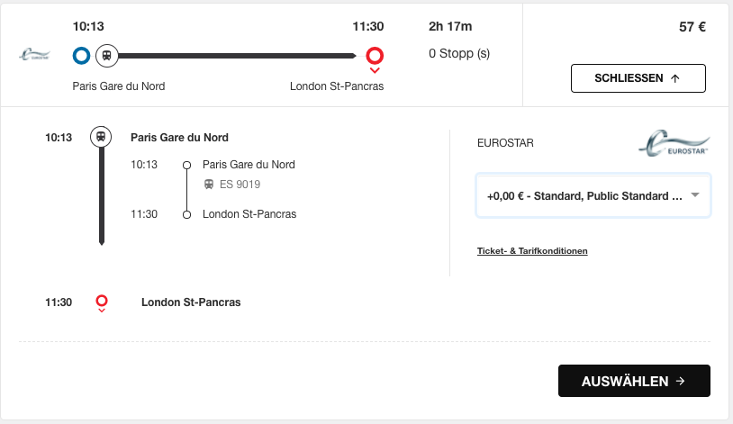The width and height of the screenshot is (733, 424).
Task: Click the small circle for Paris departure stop
Action: click(x=186, y=165)
